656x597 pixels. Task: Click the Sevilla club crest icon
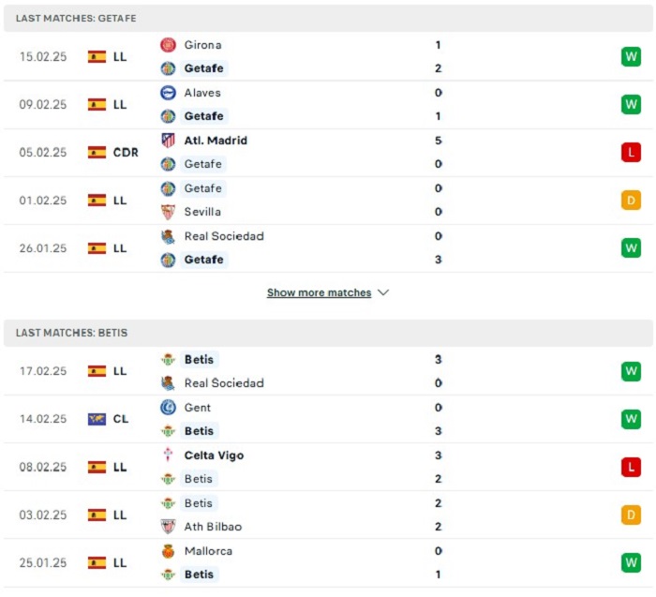pos(168,212)
